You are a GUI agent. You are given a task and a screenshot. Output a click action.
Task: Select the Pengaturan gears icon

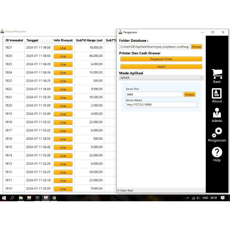point(217,133)
